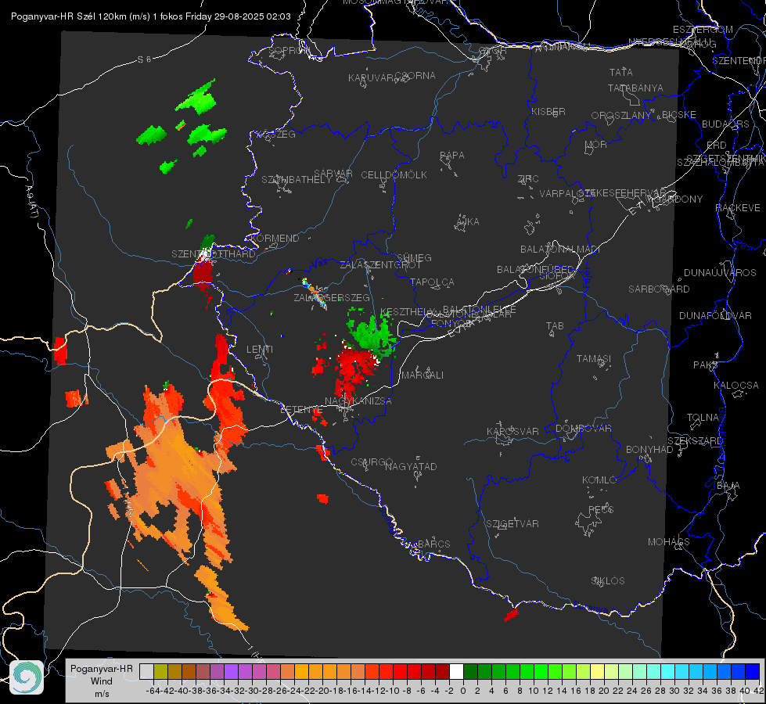
Task: Click the BALATONALMADI label
Action: 560,250
